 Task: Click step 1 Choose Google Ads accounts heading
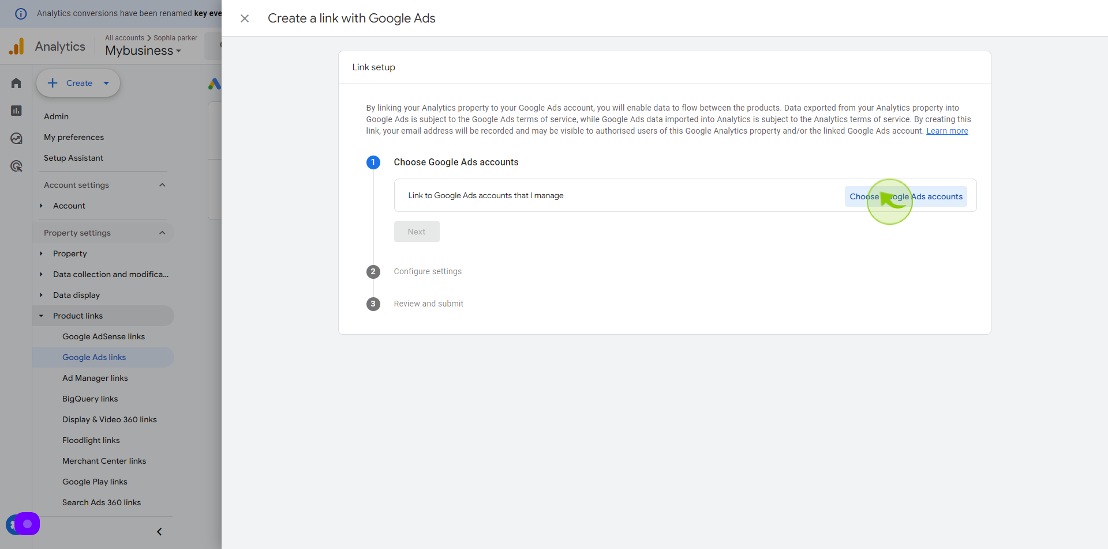(x=456, y=162)
